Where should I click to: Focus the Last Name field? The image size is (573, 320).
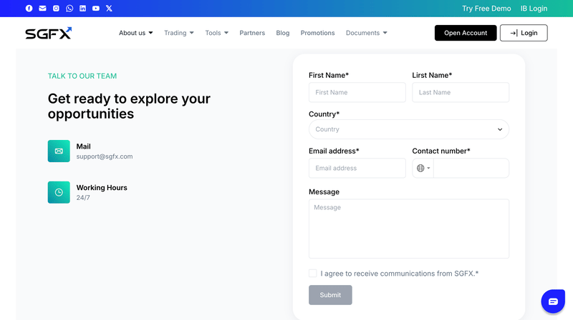461,92
